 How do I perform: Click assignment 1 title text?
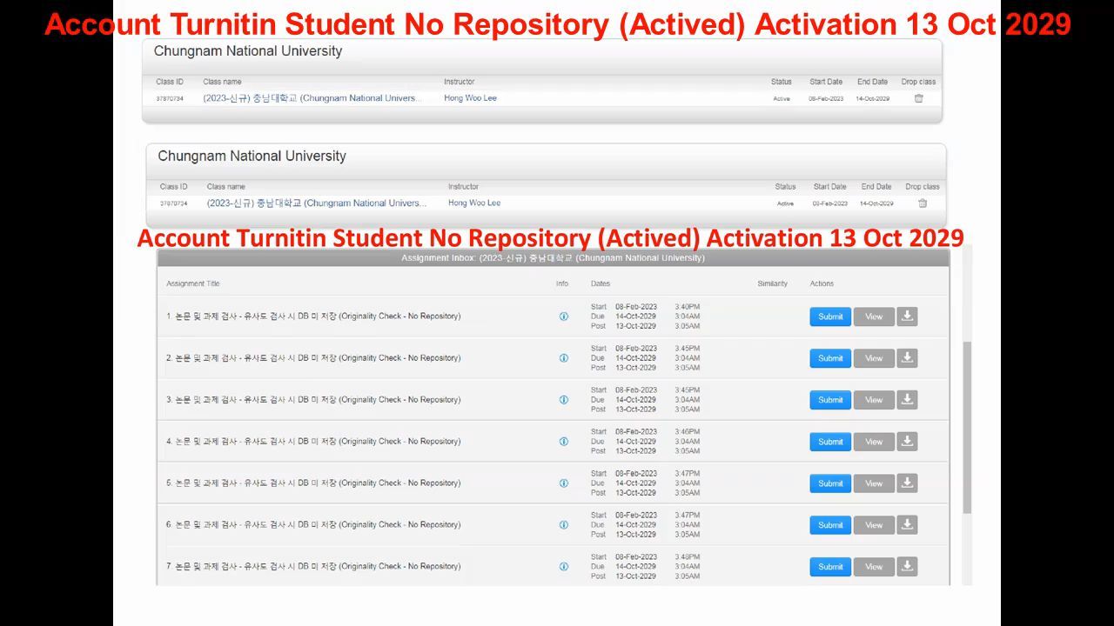(x=313, y=316)
